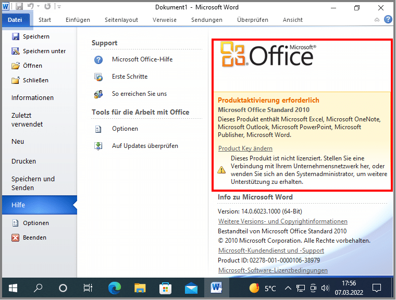
Task: Open Microsoft Edge from the taskbar
Action: click(x=114, y=287)
